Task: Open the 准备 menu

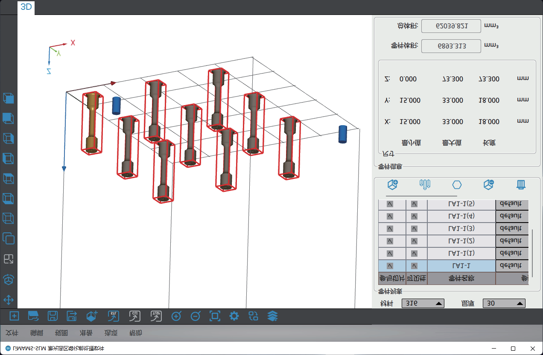Action: (87, 333)
